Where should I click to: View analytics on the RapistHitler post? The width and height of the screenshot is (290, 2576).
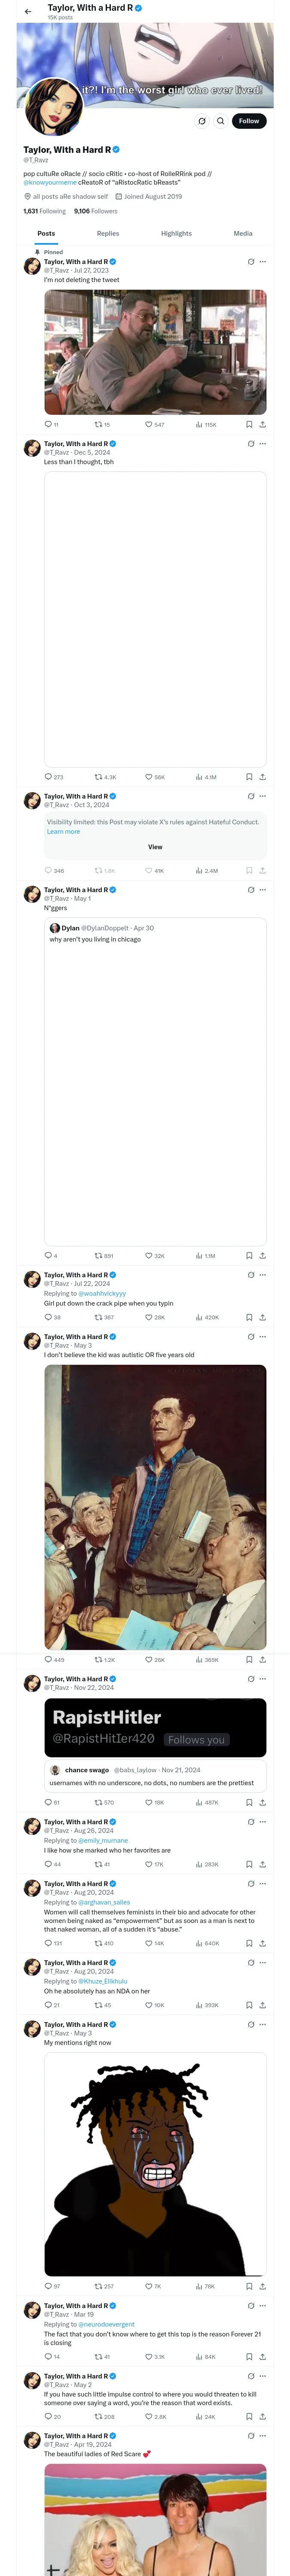199,1802
